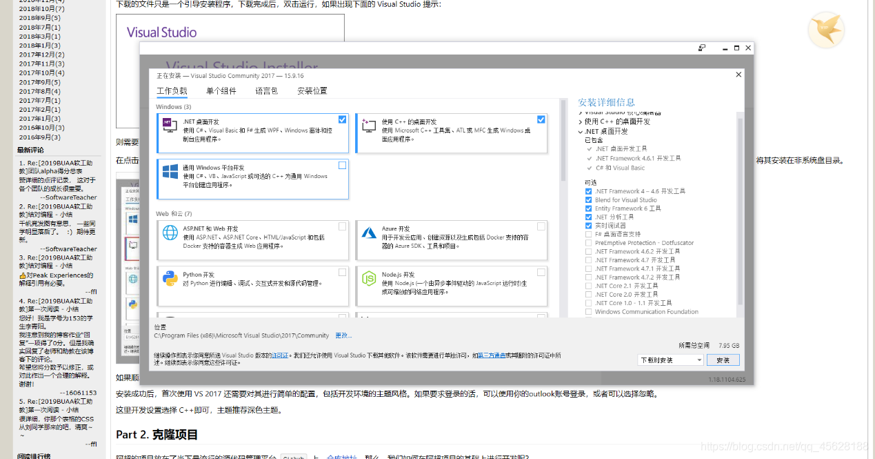Viewport: 875px width, 459px height.
Task: Check the Node.js 开发 workload
Action: pos(541,272)
